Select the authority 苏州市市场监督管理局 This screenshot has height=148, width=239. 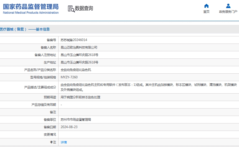(76, 120)
